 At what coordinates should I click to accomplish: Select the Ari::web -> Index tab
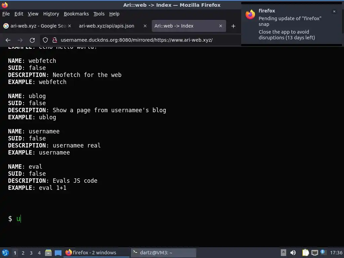[189, 26]
